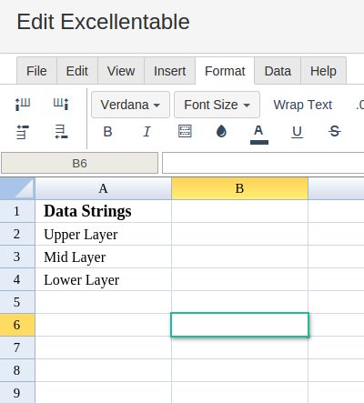Toggle italic formatting
This screenshot has width=364, height=403.
click(147, 132)
